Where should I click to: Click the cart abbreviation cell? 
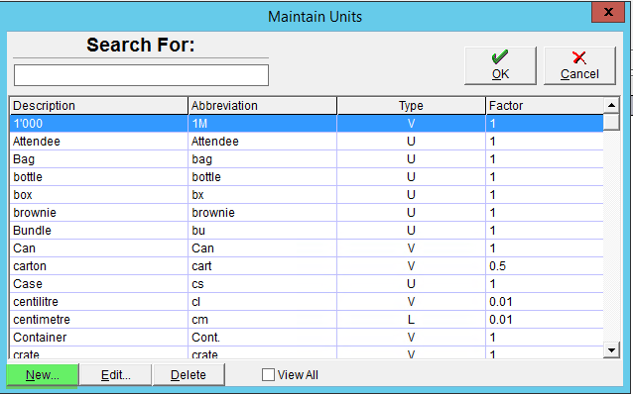pyautogui.click(x=262, y=266)
